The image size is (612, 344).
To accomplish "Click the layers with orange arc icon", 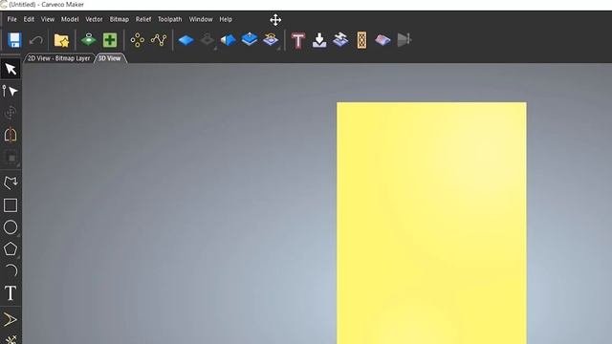I will coord(271,39).
